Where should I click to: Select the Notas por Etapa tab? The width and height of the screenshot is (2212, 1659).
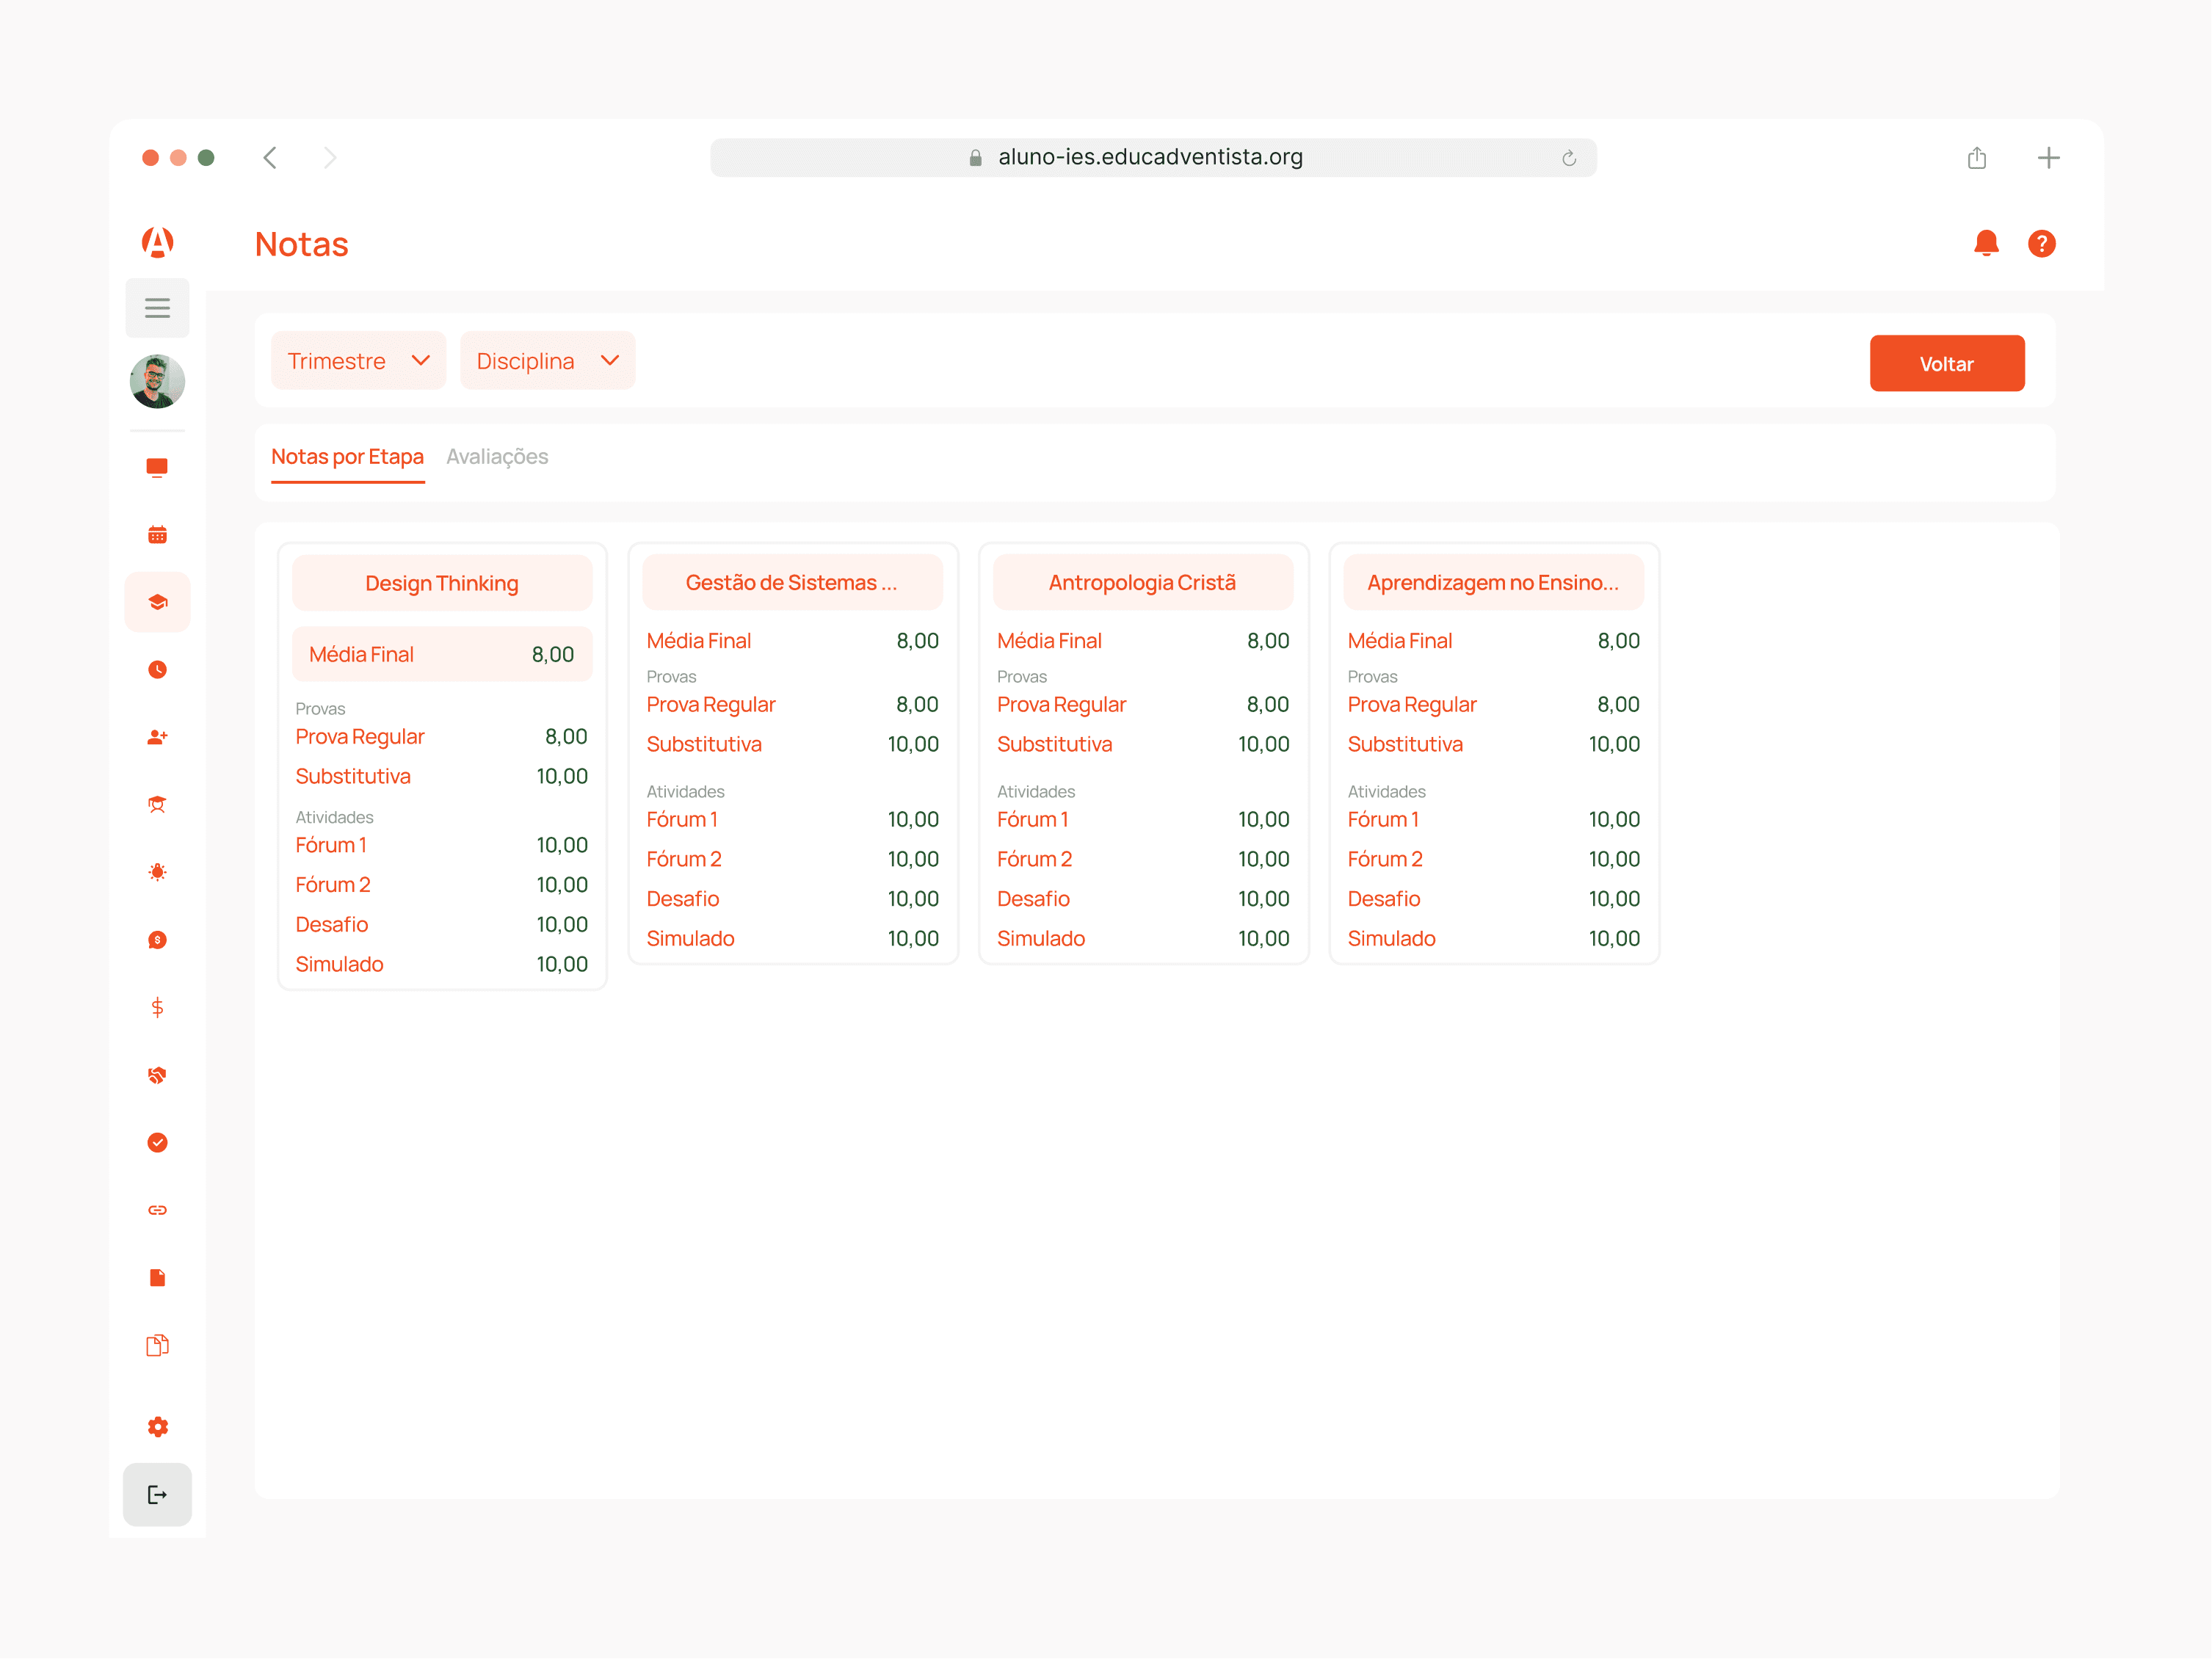tap(347, 457)
